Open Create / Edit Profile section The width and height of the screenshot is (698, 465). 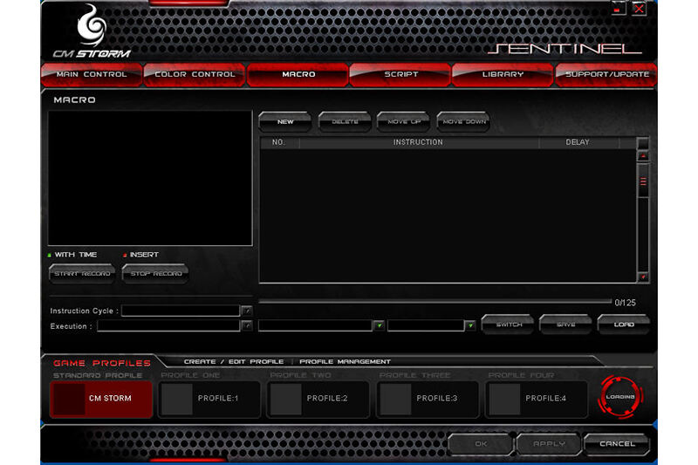[234, 362]
